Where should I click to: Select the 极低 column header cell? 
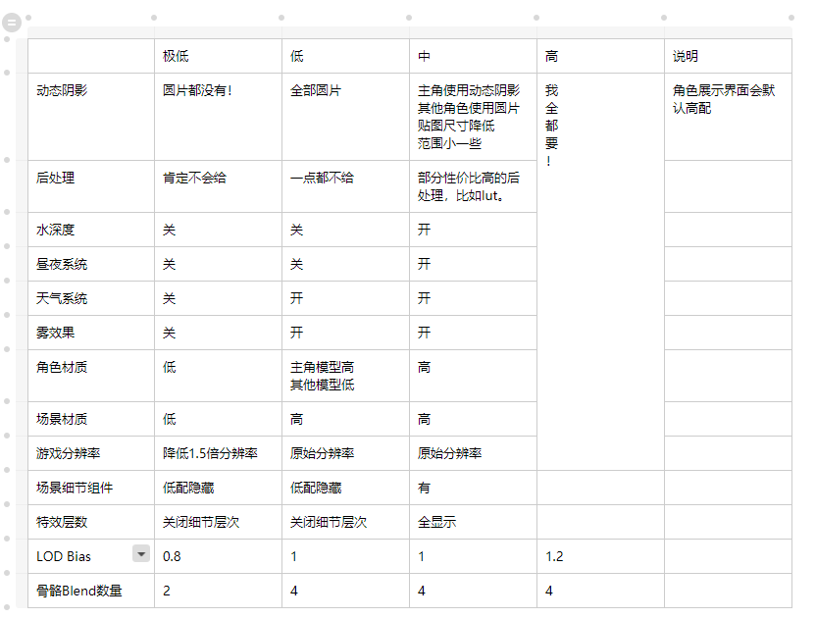[218, 56]
